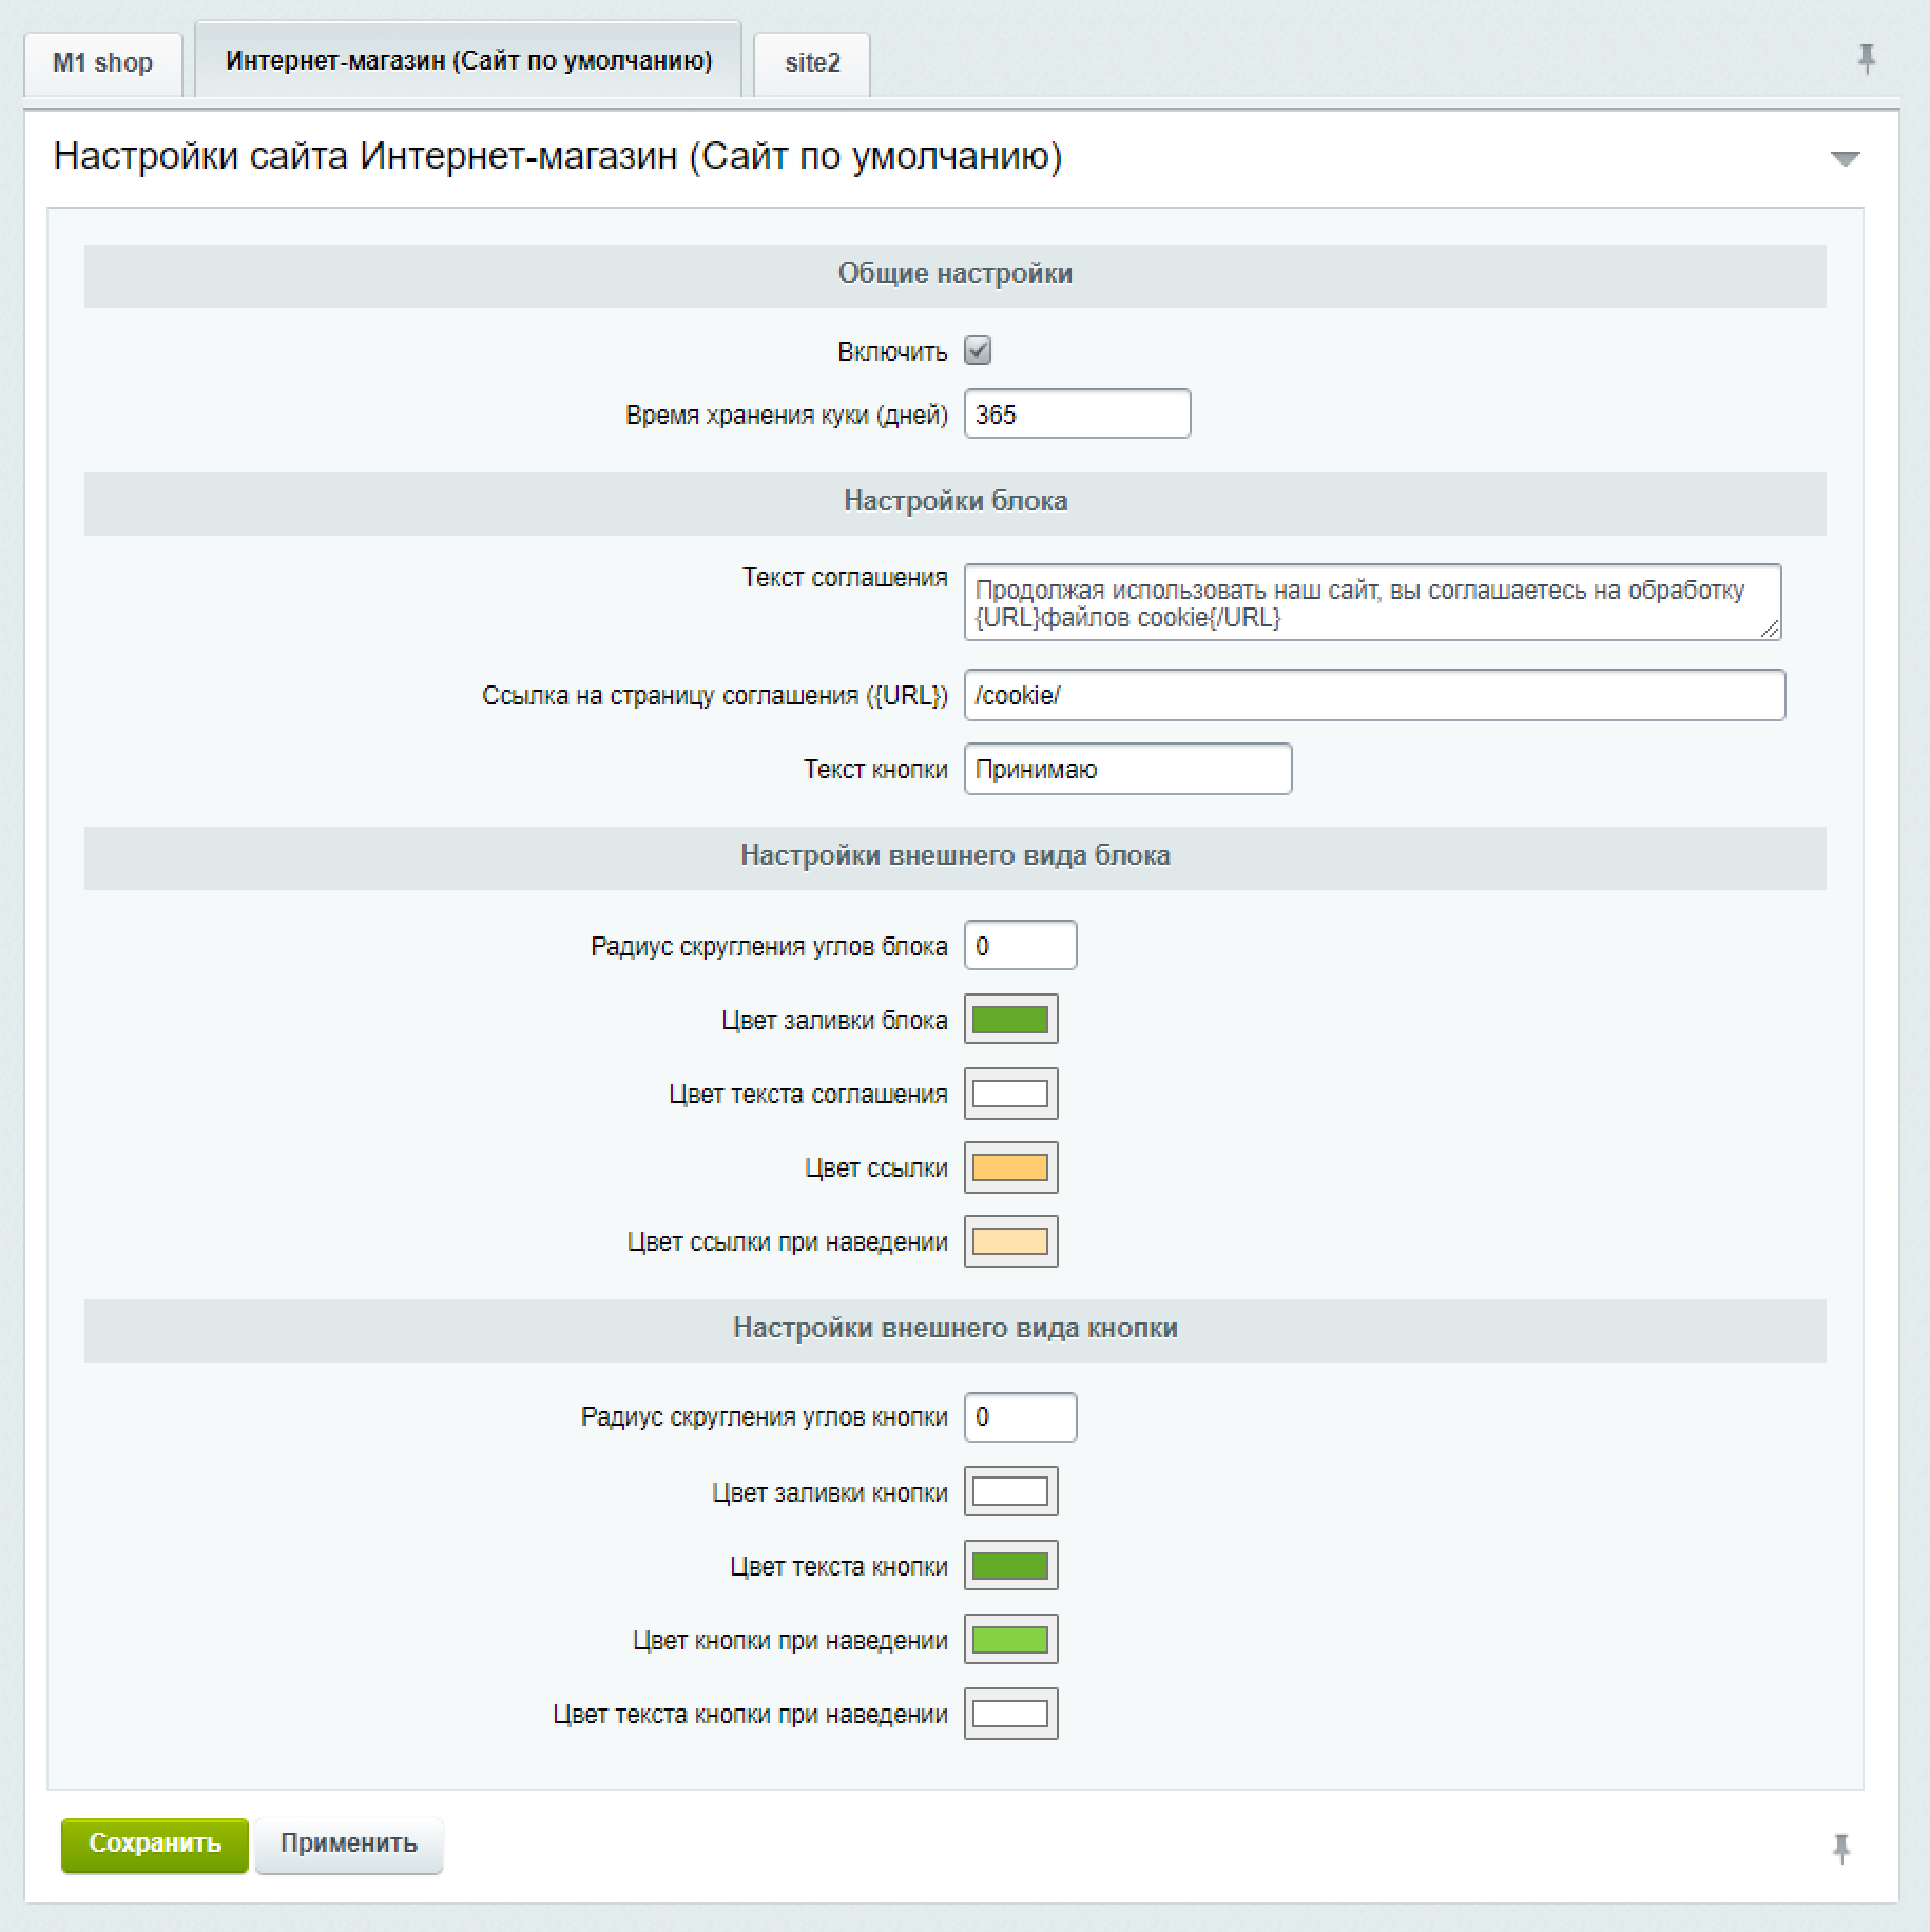Screen dimensions: 1930x1932
Task: Collapse the site settings section arrow
Action: (x=1844, y=158)
